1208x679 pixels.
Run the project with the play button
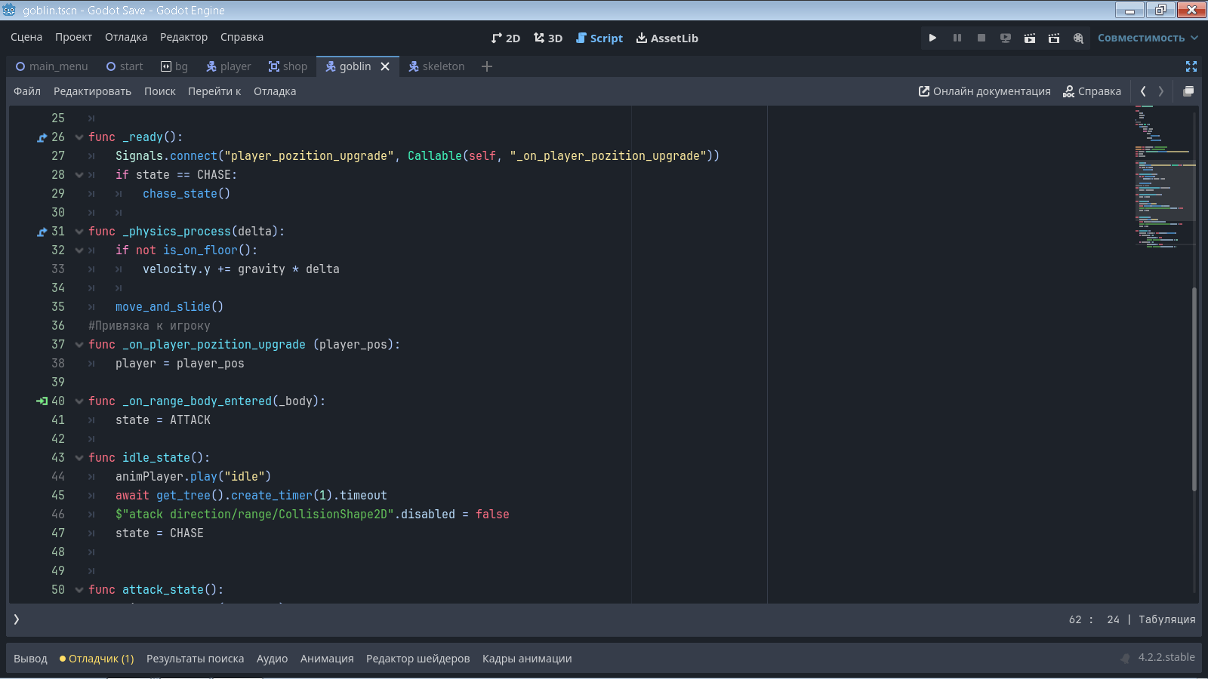click(932, 38)
